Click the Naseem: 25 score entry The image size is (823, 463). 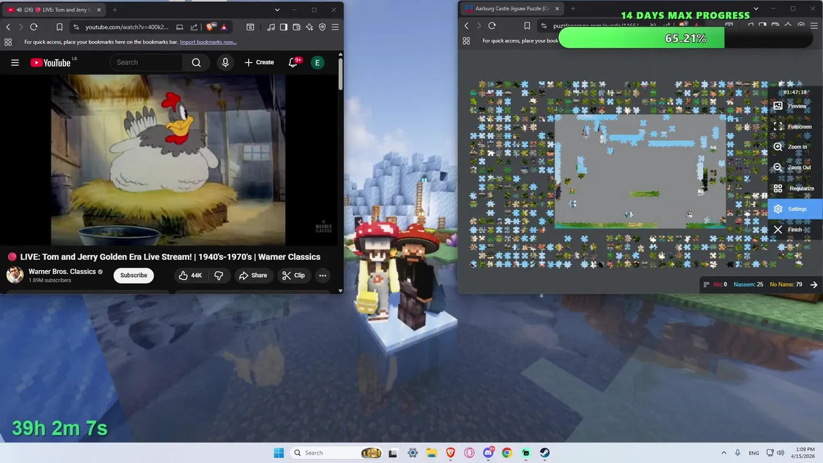point(748,284)
